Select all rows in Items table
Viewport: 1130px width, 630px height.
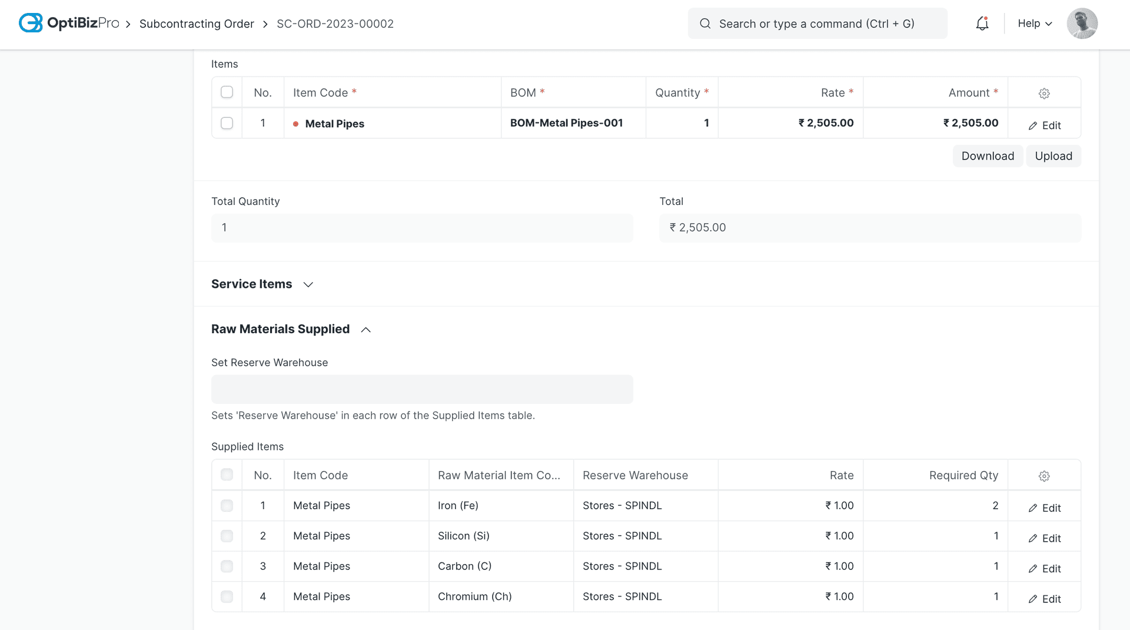pyautogui.click(x=227, y=92)
